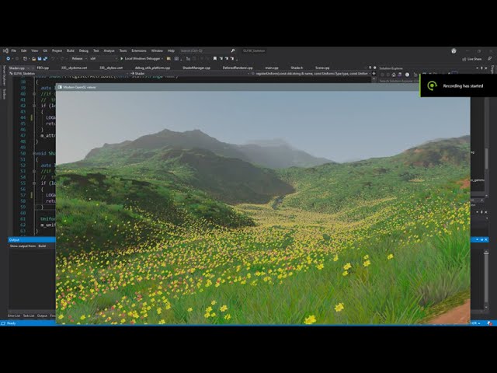Open the Toolbox side tab

4,94
